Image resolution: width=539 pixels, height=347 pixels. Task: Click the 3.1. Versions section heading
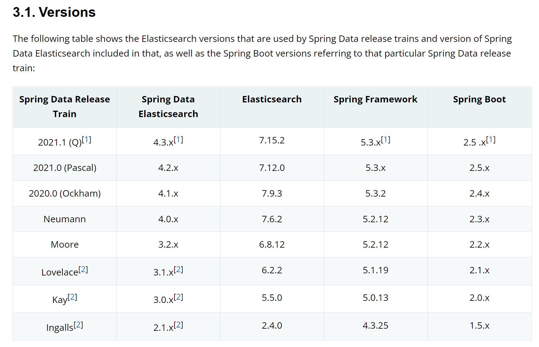point(54,12)
